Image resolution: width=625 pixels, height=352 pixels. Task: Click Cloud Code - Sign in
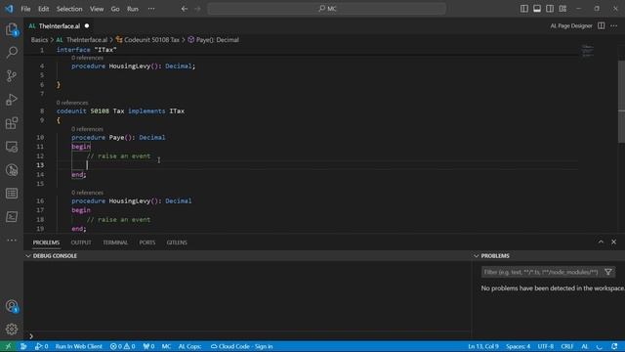[x=241, y=346]
